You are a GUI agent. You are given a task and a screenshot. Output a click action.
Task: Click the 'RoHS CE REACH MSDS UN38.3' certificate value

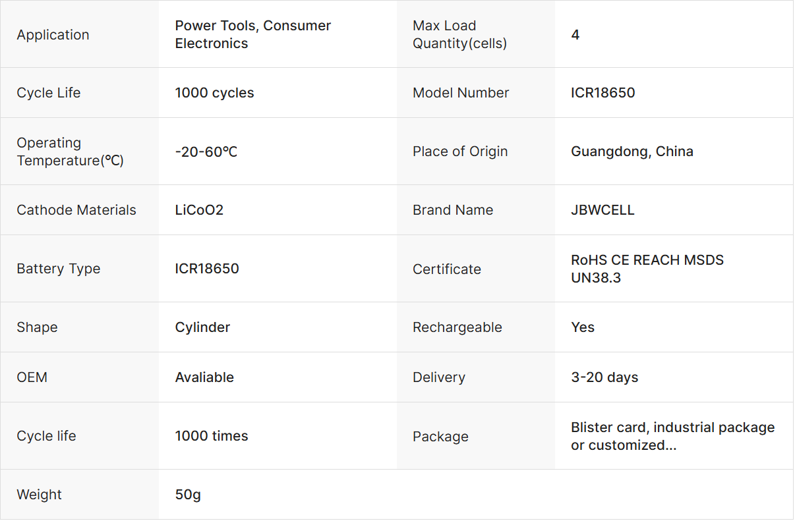(647, 269)
